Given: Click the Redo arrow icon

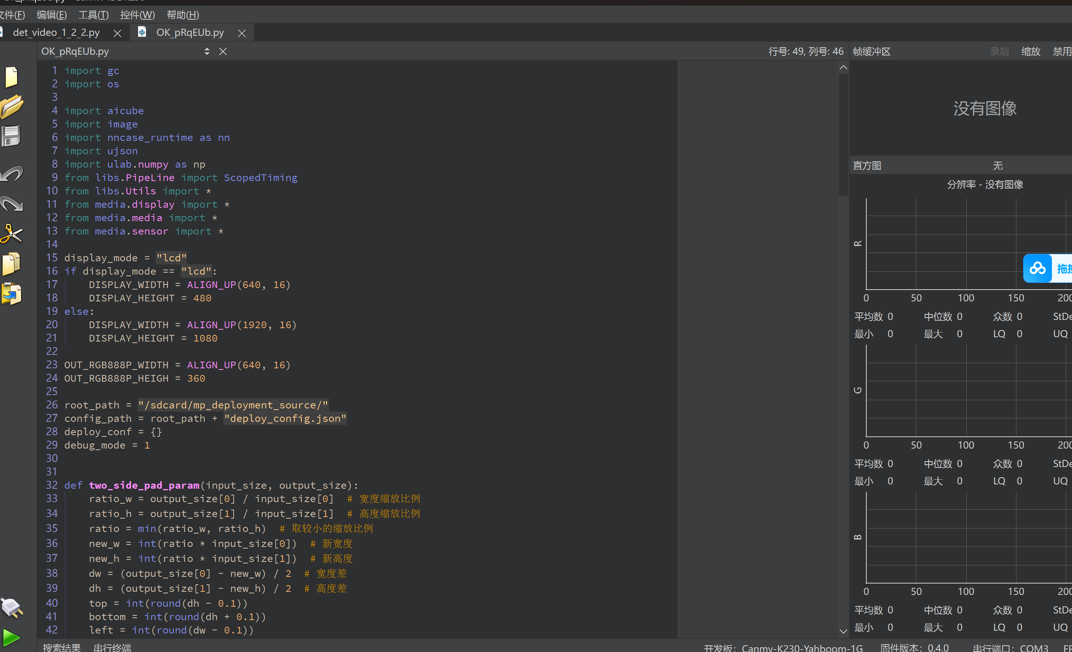Looking at the screenshot, I should 11,203.
